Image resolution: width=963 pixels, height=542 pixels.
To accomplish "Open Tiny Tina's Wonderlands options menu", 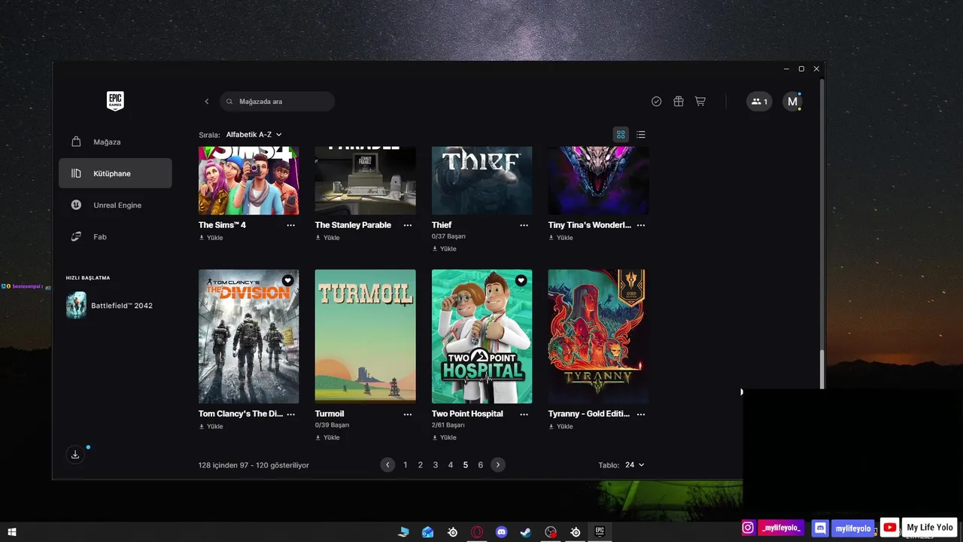I will [x=641, y=225].
